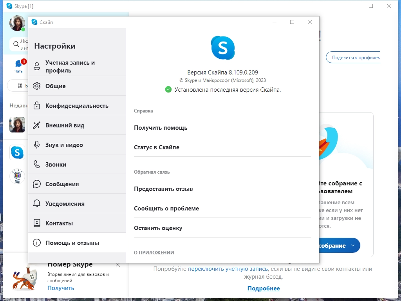Click the Contacts address book icon

coord(37,223)
